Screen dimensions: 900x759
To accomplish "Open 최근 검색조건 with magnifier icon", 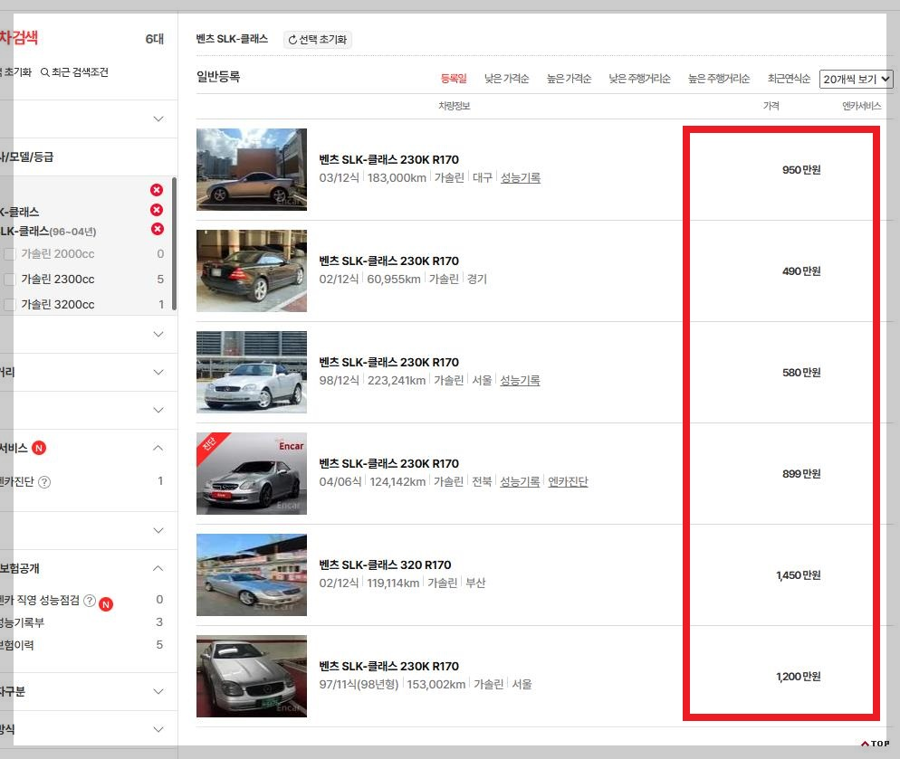I will pos(74,72).
